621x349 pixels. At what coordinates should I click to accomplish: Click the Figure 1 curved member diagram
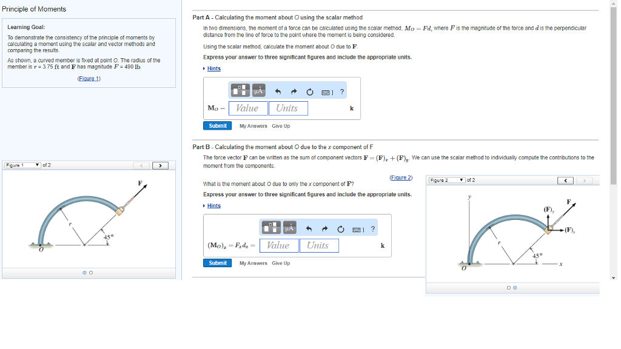click(89, 216)
